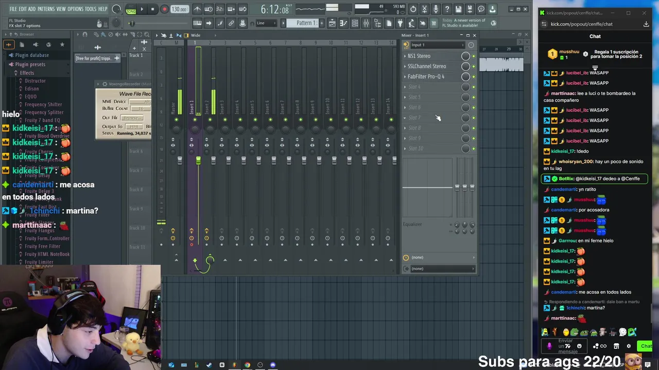Expand the SSLChannel Stereo slot arrow
This screenshot has height=370, width=659.
405,66
